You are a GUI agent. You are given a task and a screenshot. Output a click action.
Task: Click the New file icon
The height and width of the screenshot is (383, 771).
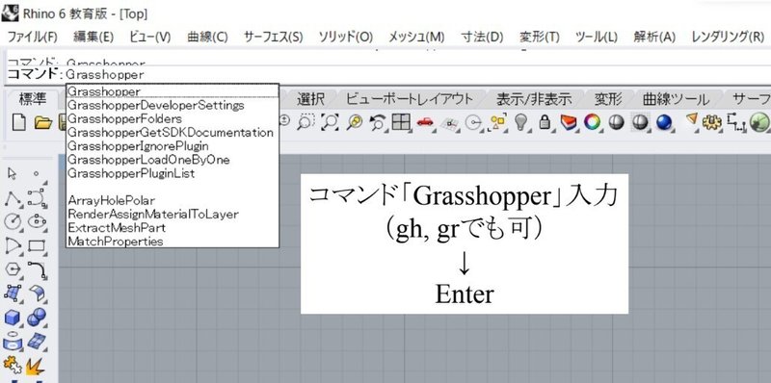pos(18,123)
